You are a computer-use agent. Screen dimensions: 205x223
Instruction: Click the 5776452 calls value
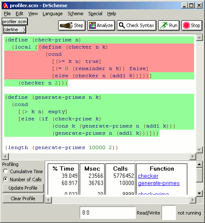tap(124, 176)
